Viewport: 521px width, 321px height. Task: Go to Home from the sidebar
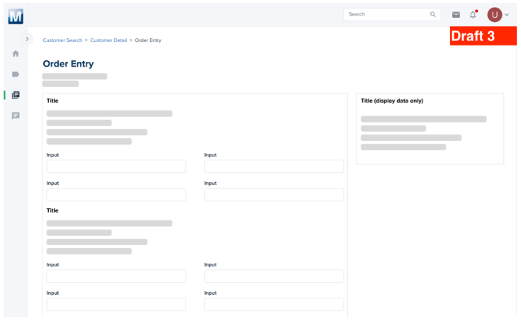click(x=16, y=54)
